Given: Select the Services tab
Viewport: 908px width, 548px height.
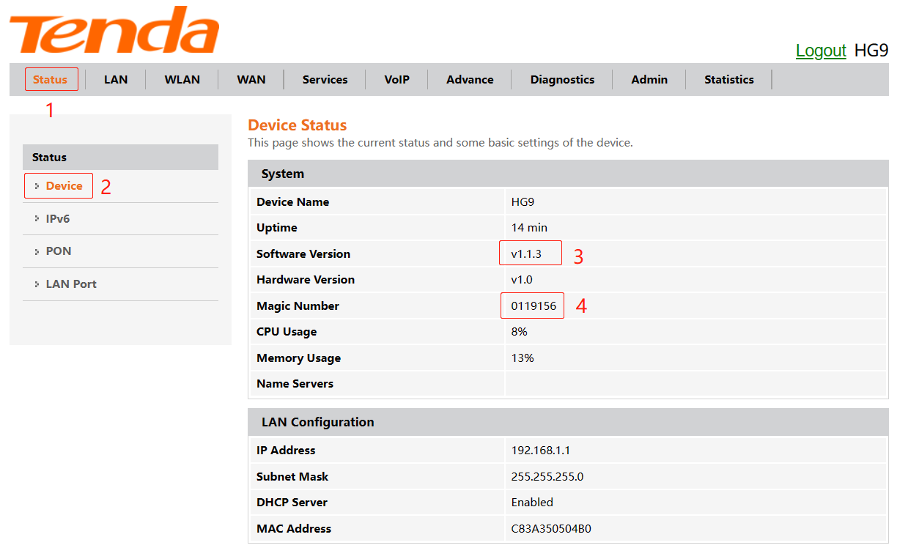Looking at the screenshot, I should click(x=325, y=79).
